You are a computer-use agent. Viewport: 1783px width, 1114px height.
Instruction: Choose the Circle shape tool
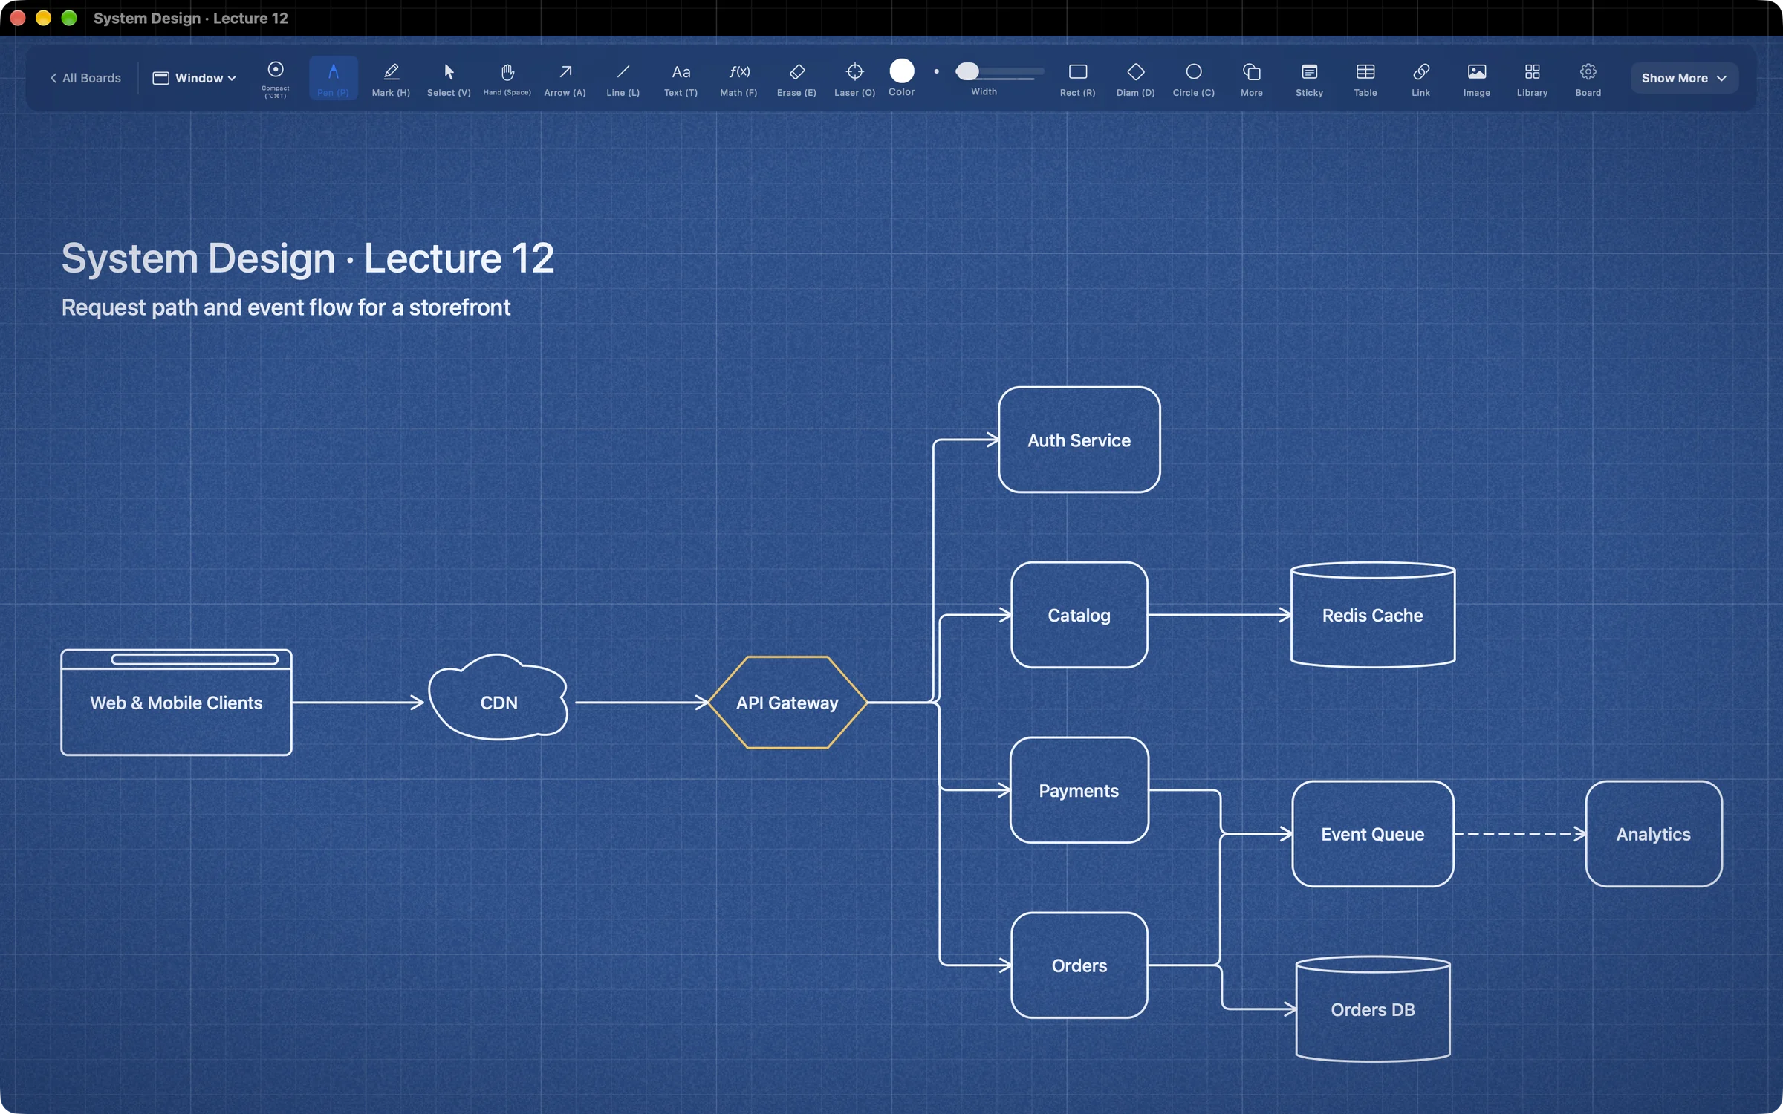click(x=1193, y=78)
